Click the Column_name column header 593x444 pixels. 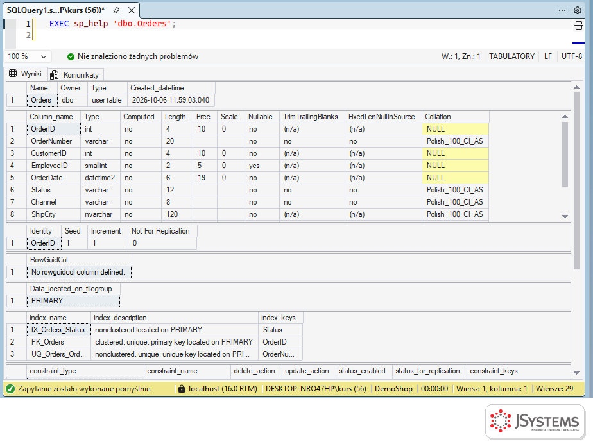(x=53, y=117)
